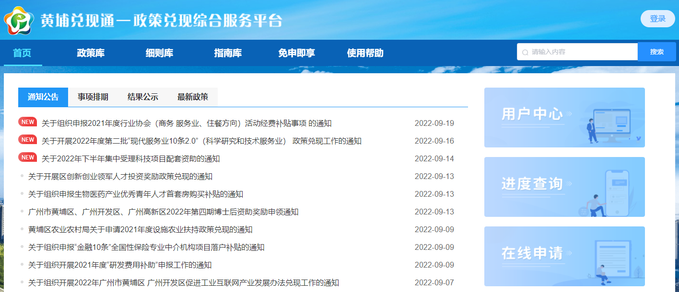Show the 最新政策 tab
This screenshot has width=679, height=292.
193,97
